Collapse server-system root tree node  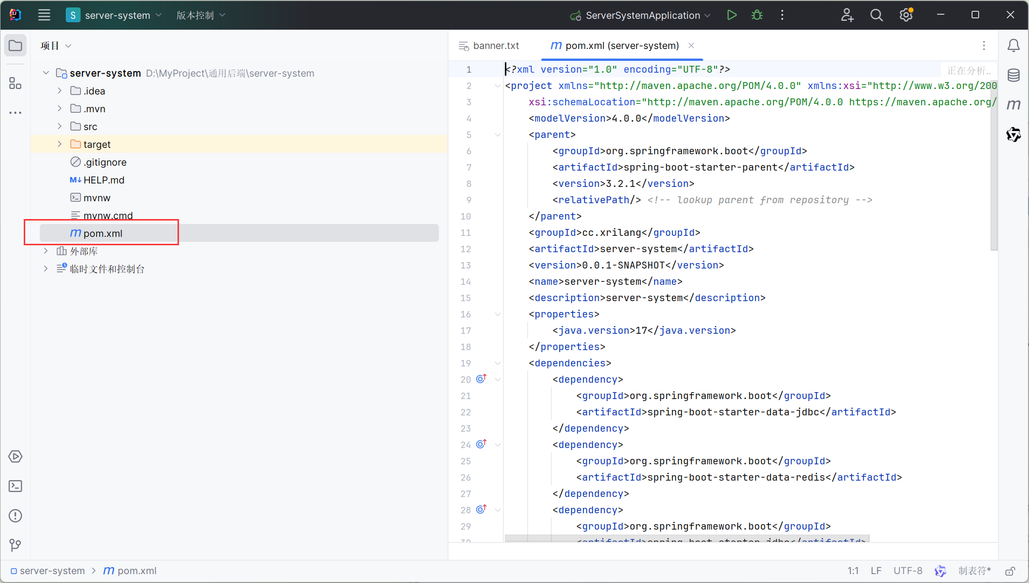pyautogui.click(x=46, y=73)
